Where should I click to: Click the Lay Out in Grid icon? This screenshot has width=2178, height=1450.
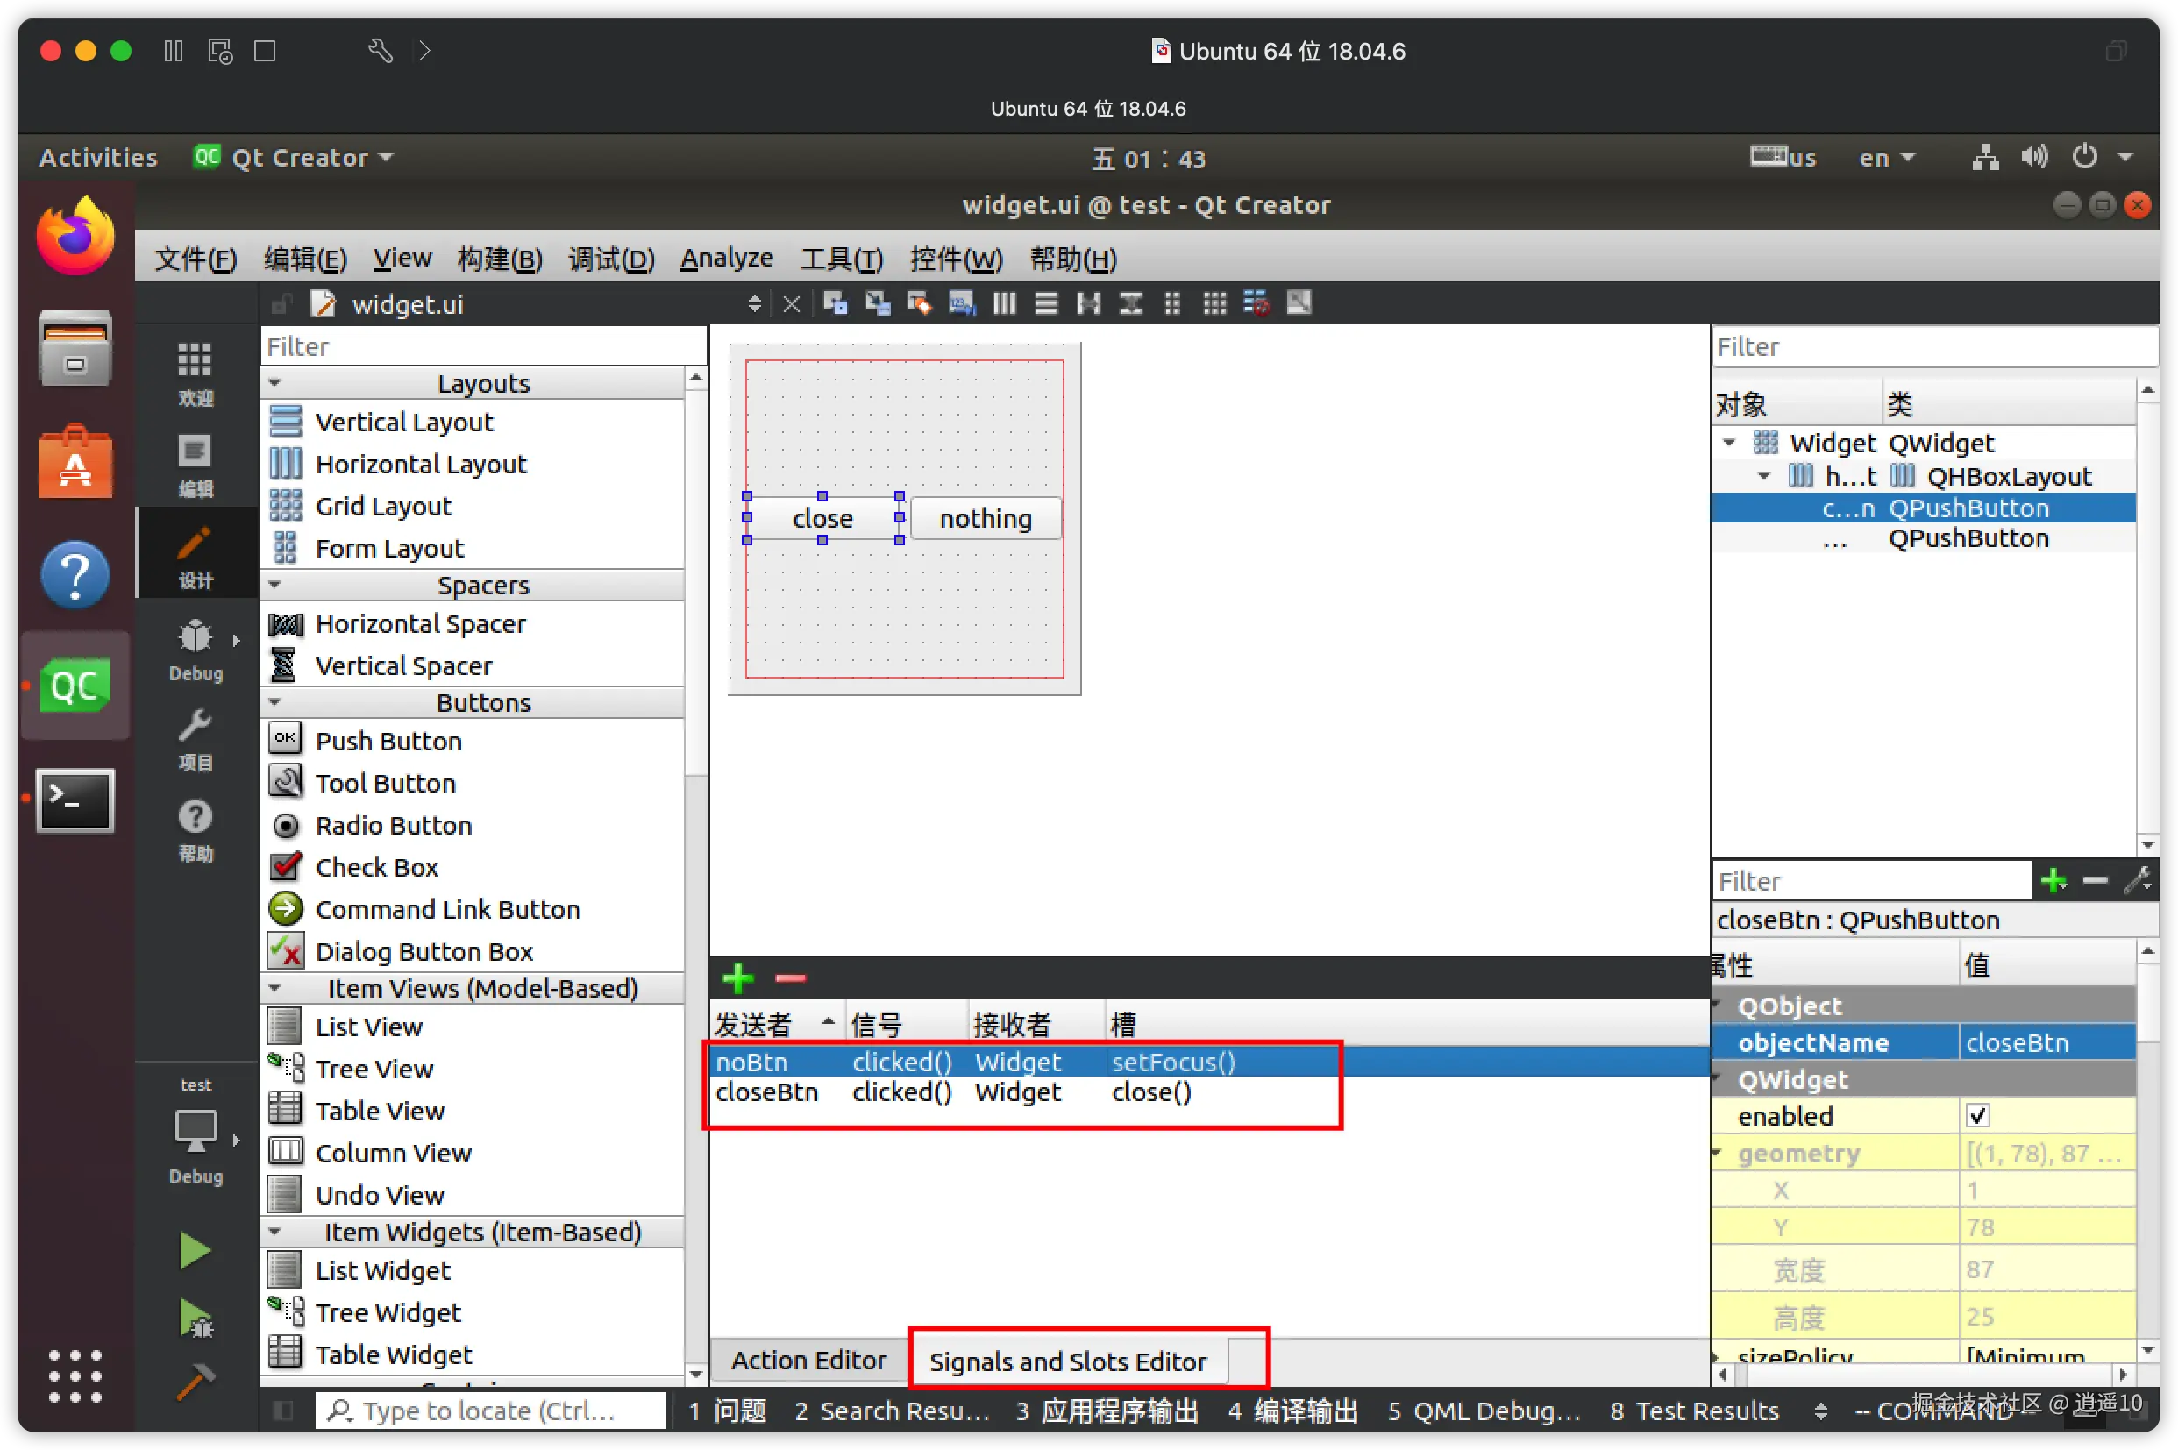[1214, 303]
